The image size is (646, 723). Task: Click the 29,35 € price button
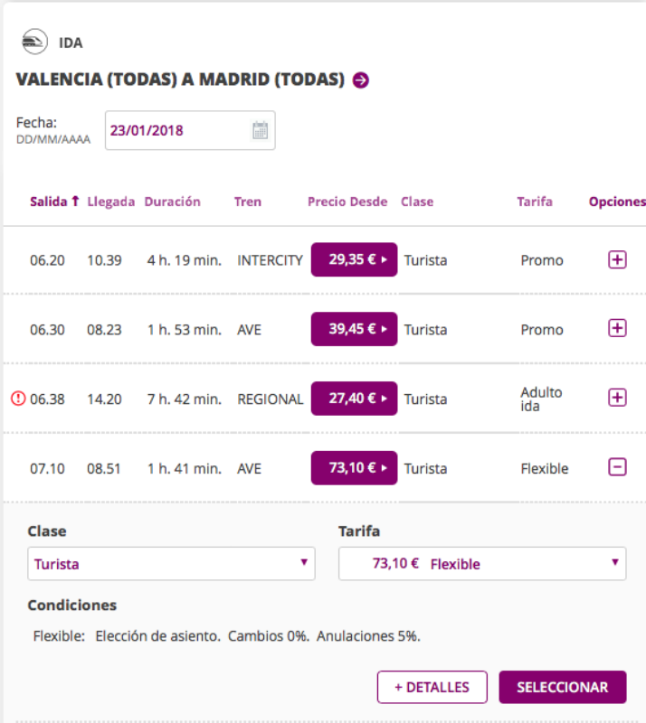[354, 260]
